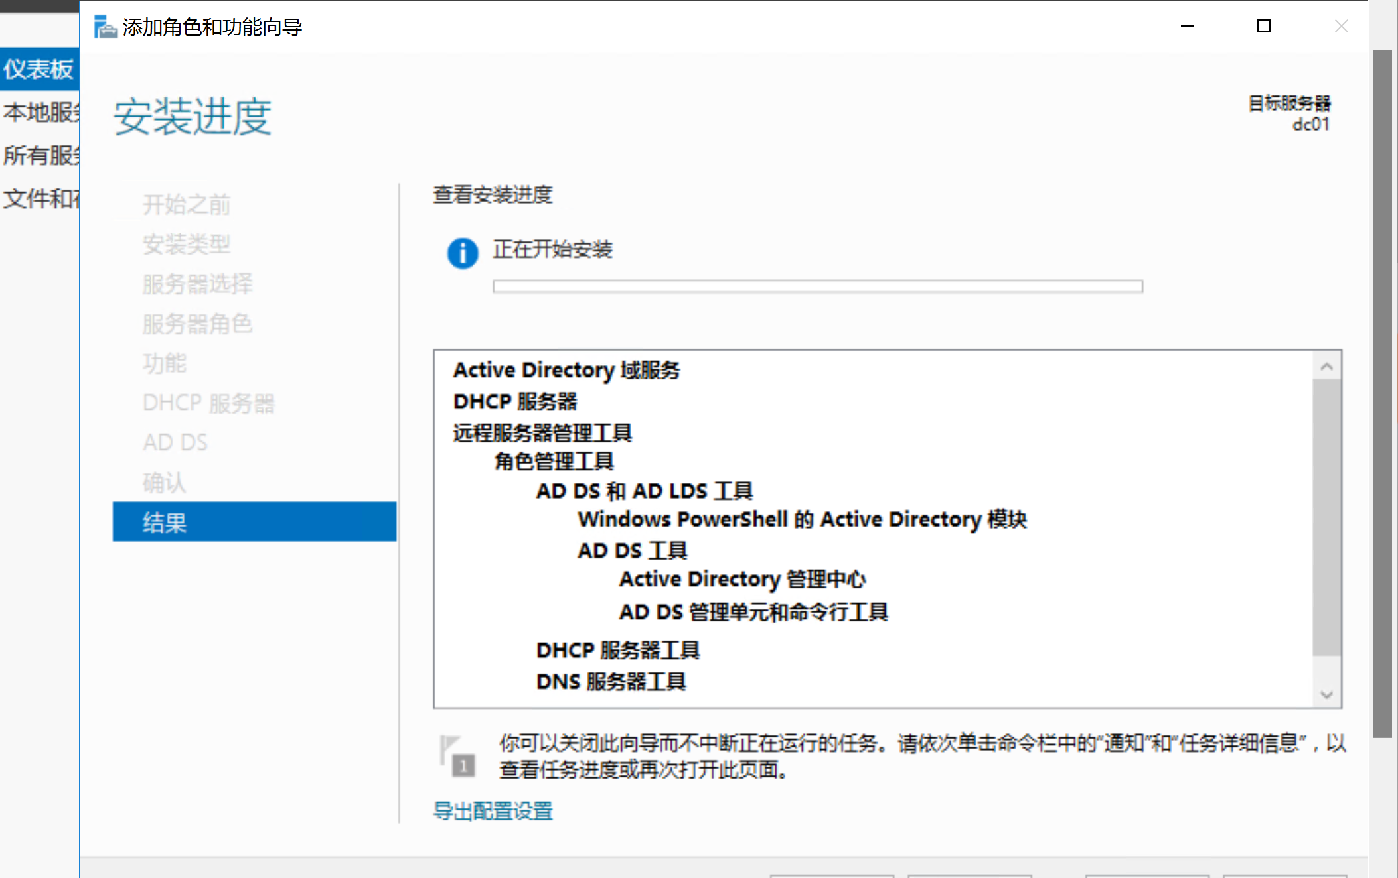Minimize the 添加角色和功能向导 window

[x=1188, y=27]
